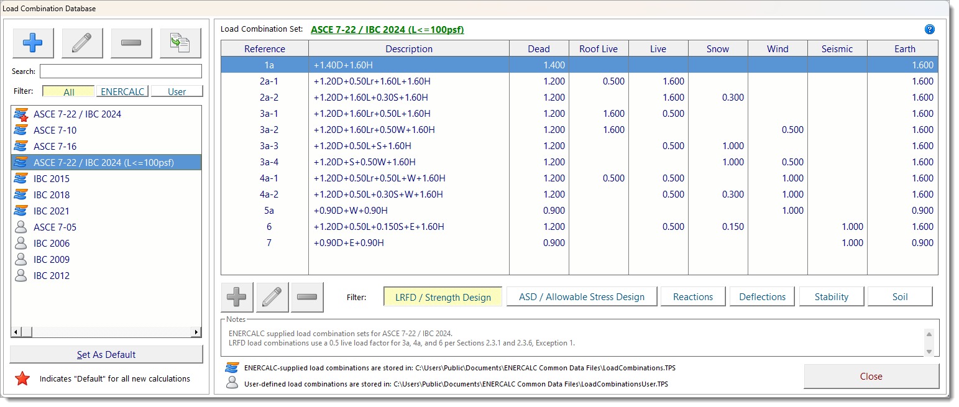Show all sets with the All filter
The width and height of the screenshot is (959, 407).
[68, 91]
